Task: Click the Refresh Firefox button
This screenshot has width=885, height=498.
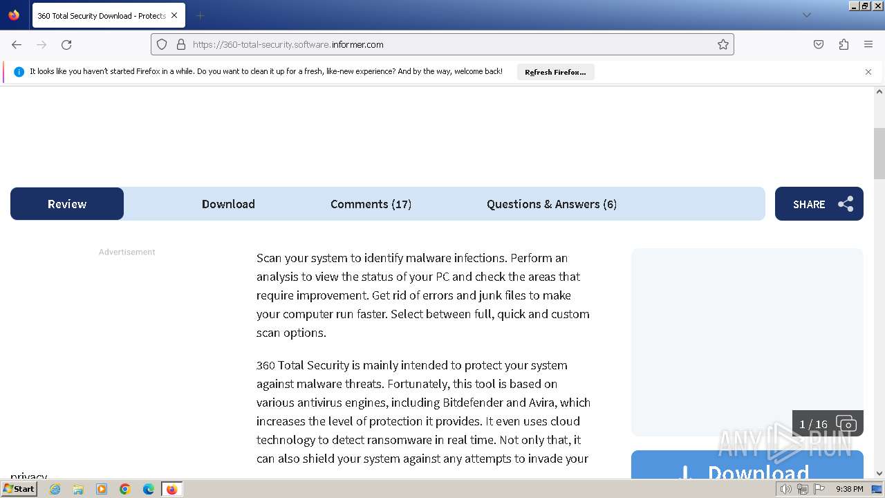Action: [555, 72]
